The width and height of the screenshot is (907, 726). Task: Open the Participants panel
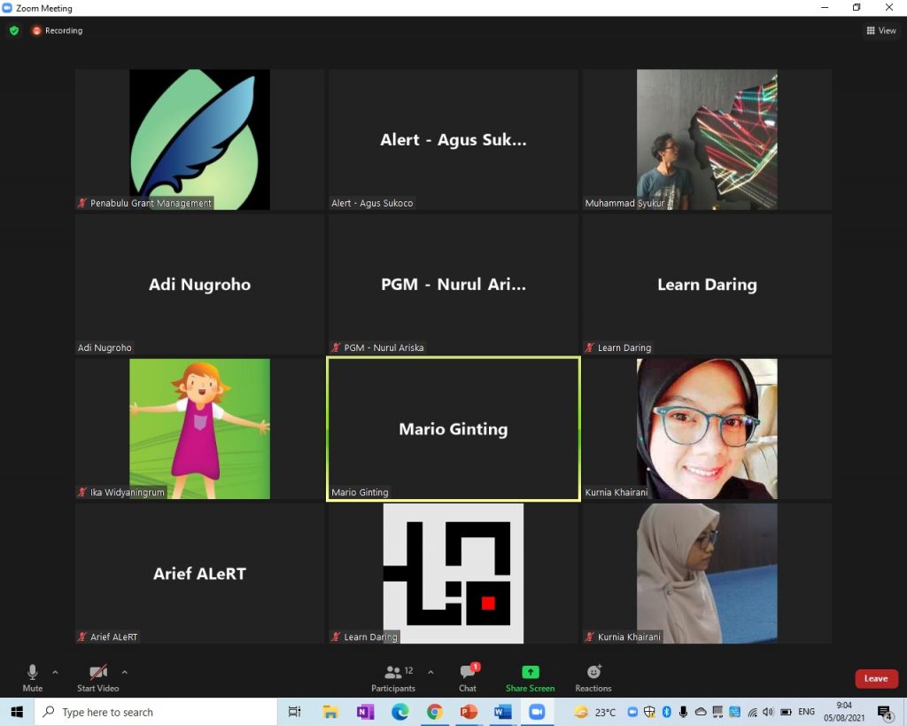(x=393, y=678)
